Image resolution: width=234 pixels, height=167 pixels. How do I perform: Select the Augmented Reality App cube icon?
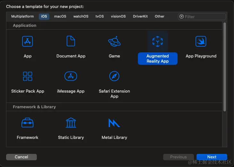pos(158,41)
